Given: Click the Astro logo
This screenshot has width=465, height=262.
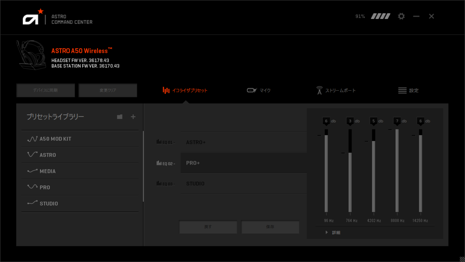Looking at the screenshot, I should click(33, 17).
